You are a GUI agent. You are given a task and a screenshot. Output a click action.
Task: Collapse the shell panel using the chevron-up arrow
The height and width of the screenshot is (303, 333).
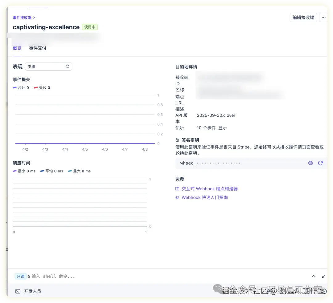314,276
